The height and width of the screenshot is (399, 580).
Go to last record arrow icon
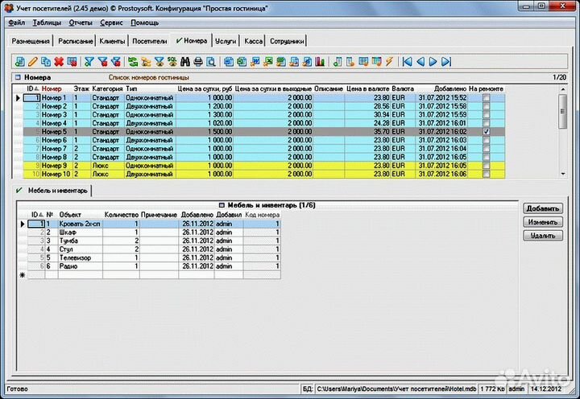pyautogui.click(x=446, y=61)
